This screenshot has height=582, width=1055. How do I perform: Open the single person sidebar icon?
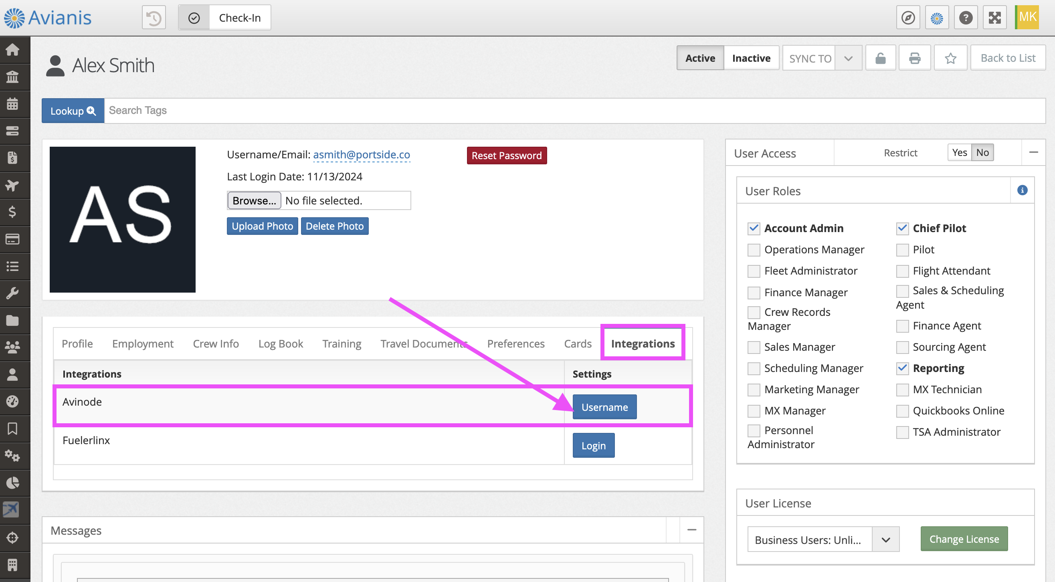pyautogui.click(x=12, y=374)
